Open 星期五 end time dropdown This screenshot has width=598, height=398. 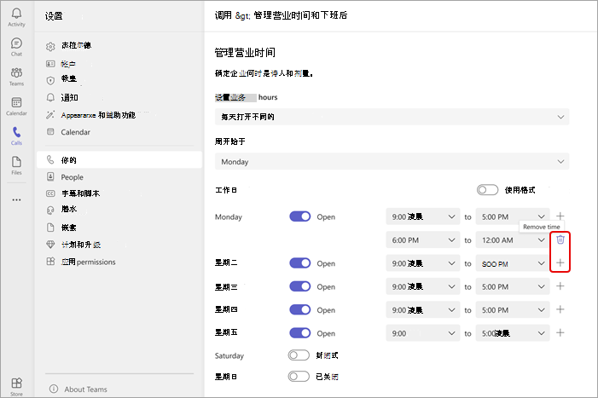pyautogui.click(x=513, y=333)
